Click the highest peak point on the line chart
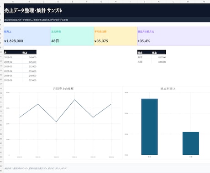 click(74, 100)
